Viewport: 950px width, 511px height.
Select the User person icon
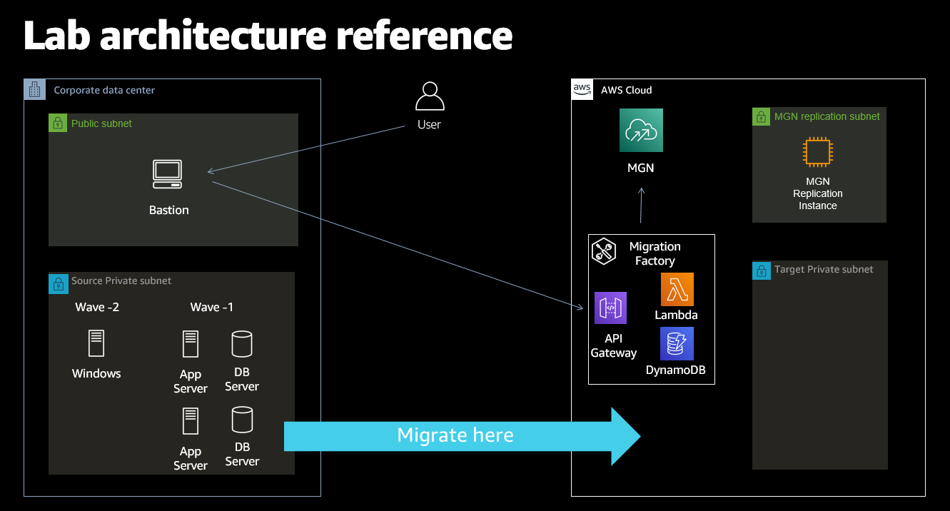(x=430, y=96)
